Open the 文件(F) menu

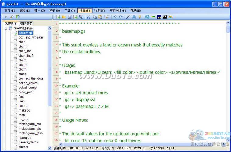[x=9, y=11]
